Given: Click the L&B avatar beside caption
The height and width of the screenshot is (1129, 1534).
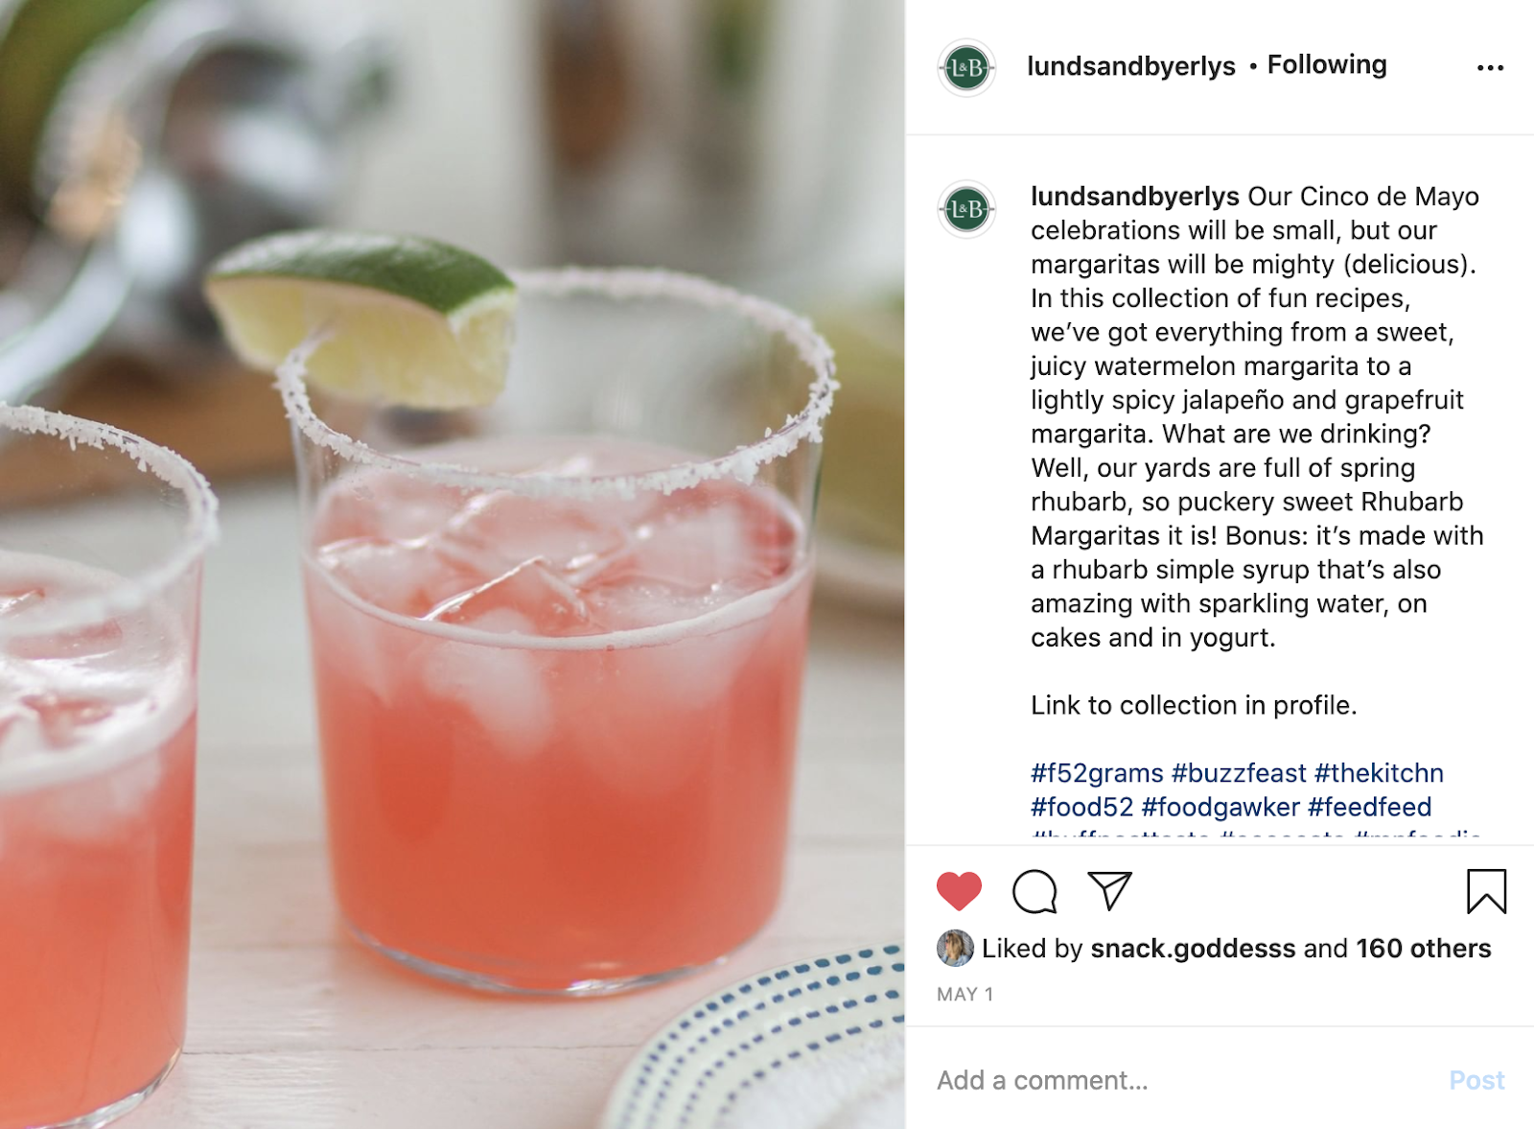Looking at the screenshot, I should pos(966,209).
